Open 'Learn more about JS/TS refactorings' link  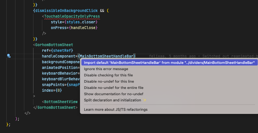[x=116, y=109]
